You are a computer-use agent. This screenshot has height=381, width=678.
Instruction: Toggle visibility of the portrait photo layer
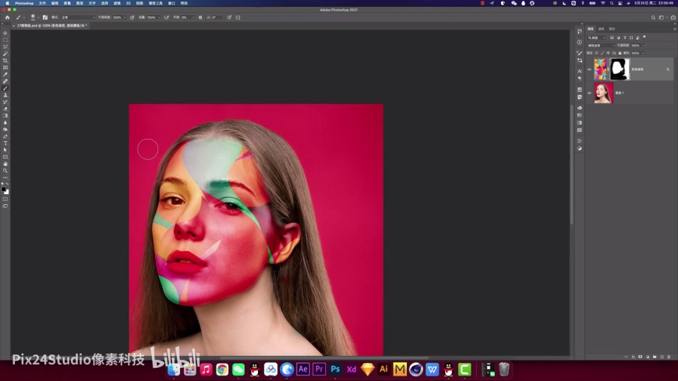[x=589, y=93]
